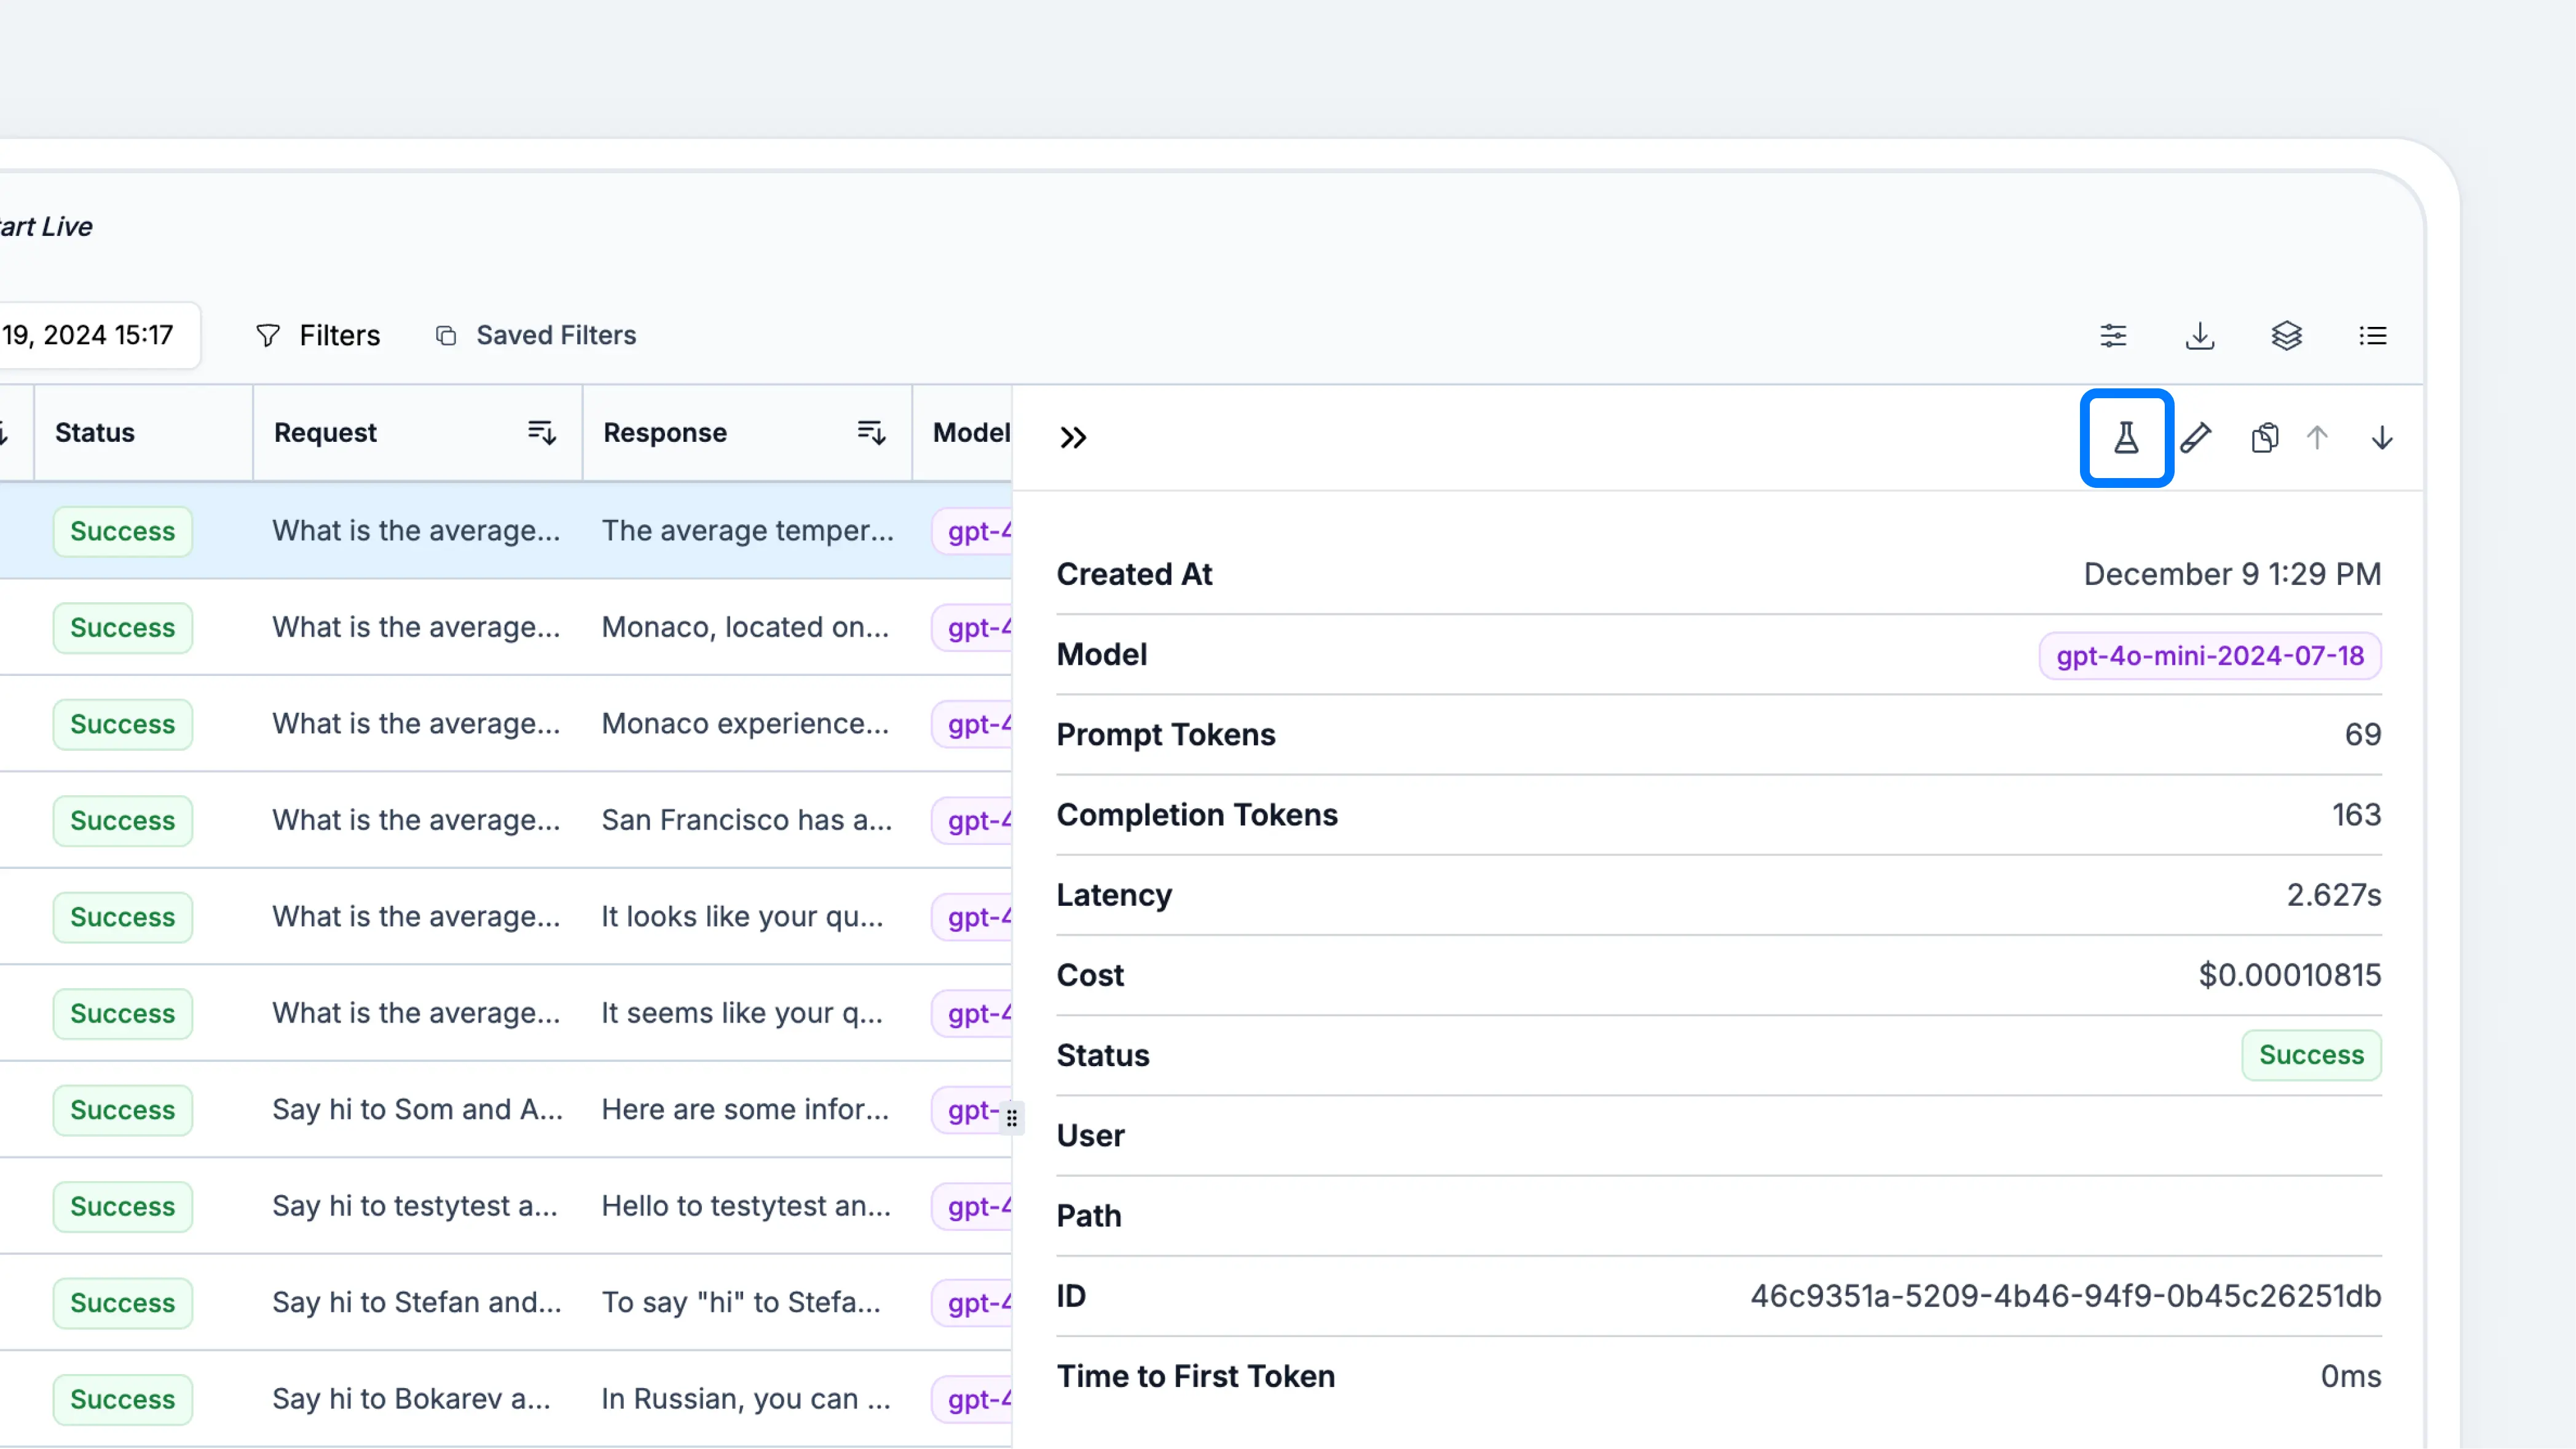2576x1449 pixels.
Task: Copy request details with clipboard icon
Action: coord(2264,438)
